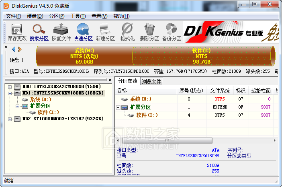Expand the HD2 ST1000DM003 disk node
Screen dimensions: 282x187
[10, 119]
